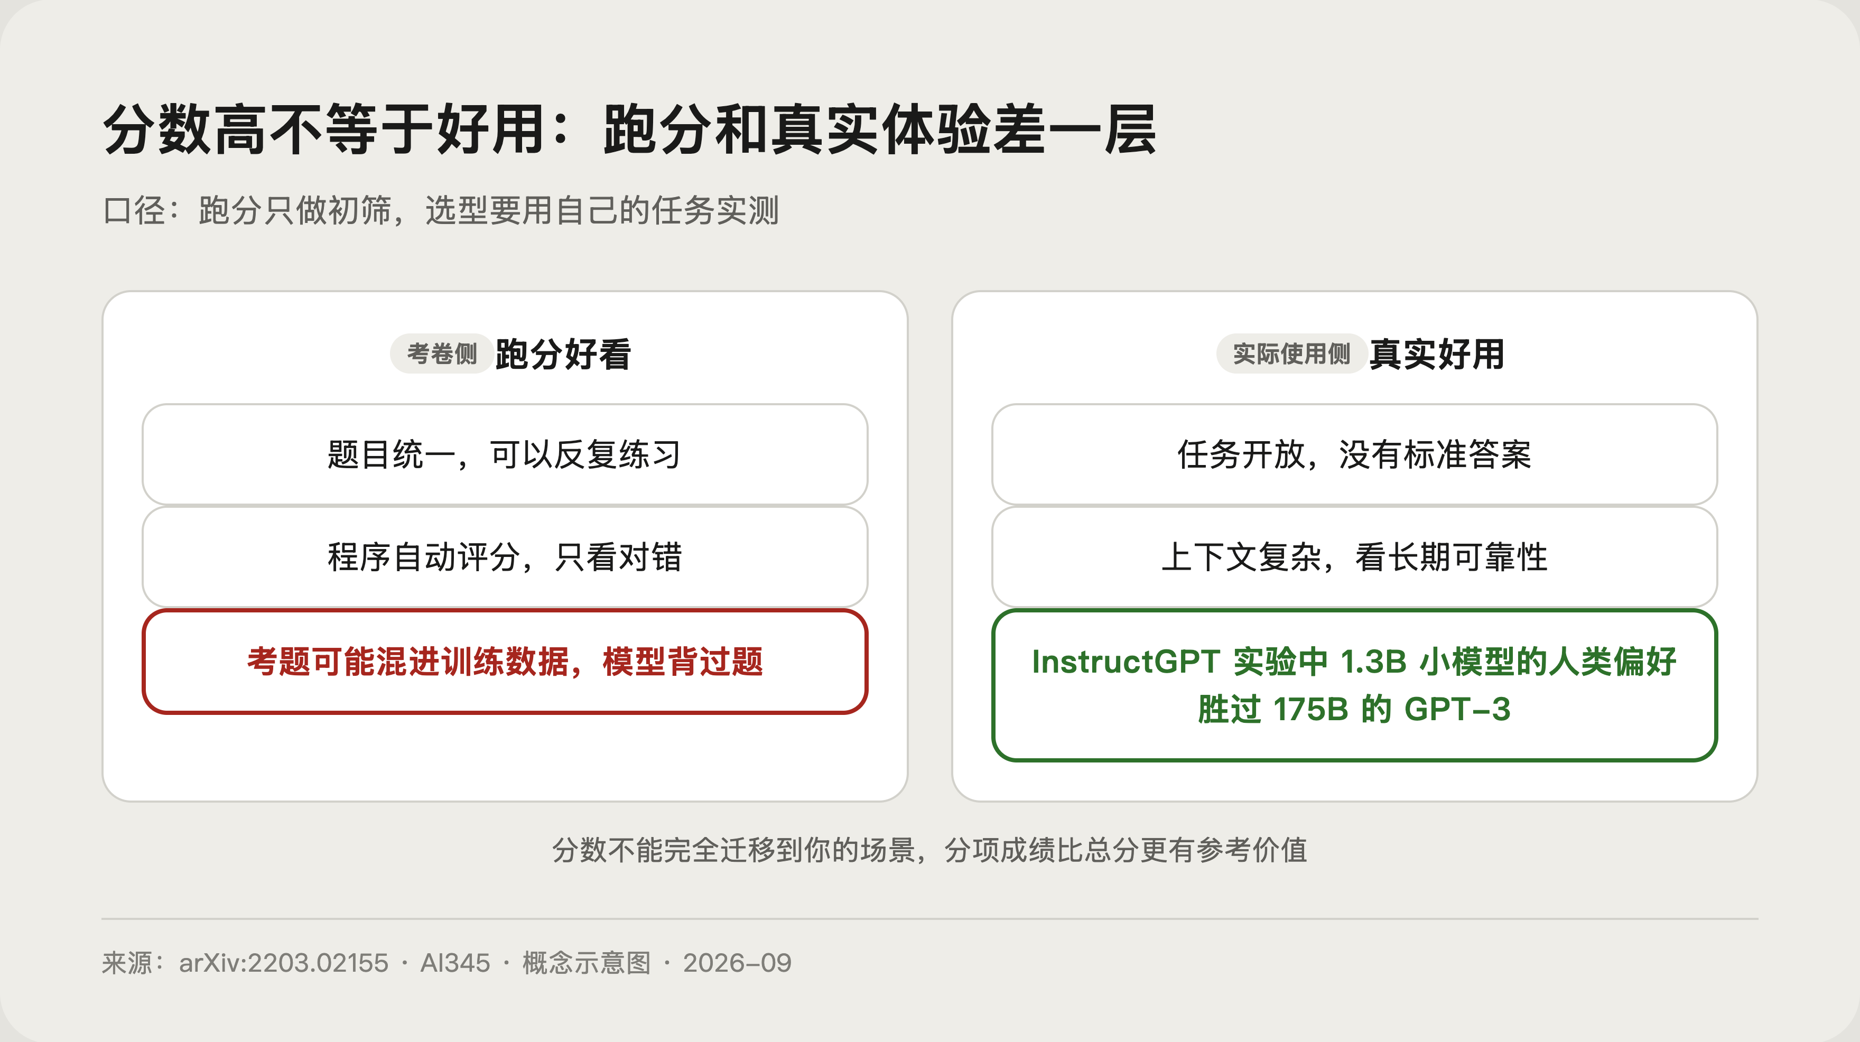Click the 2026-09 date in footer
This screenshot has height=1042, width=1860.
pos(737,963)
